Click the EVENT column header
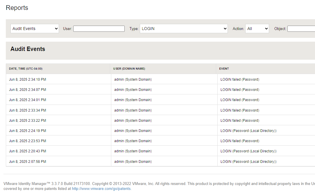The height and width of the screenshot is (194, 315). point(223,68)
